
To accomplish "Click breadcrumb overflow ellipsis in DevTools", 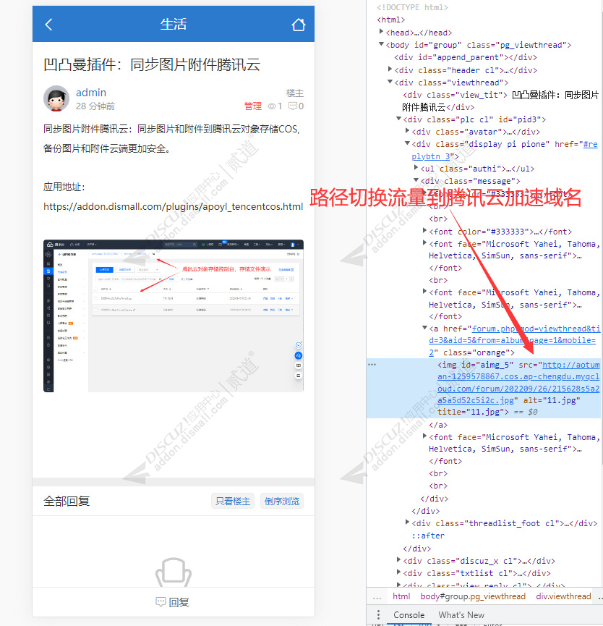I will [x=377, y=597].
